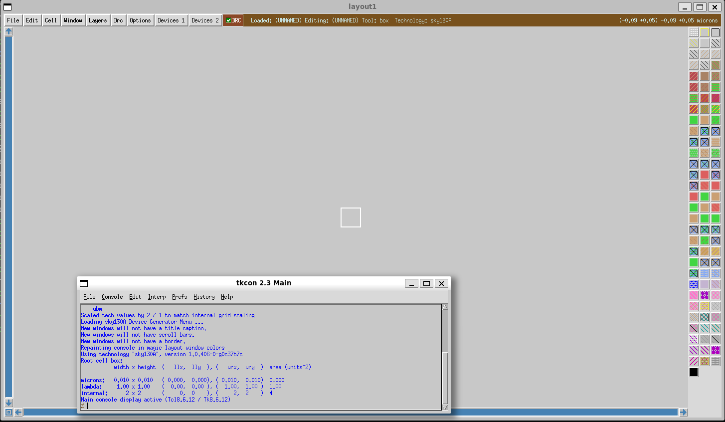Click the full-view square icon at the scrollbar corner

click(x=8, y=412)
